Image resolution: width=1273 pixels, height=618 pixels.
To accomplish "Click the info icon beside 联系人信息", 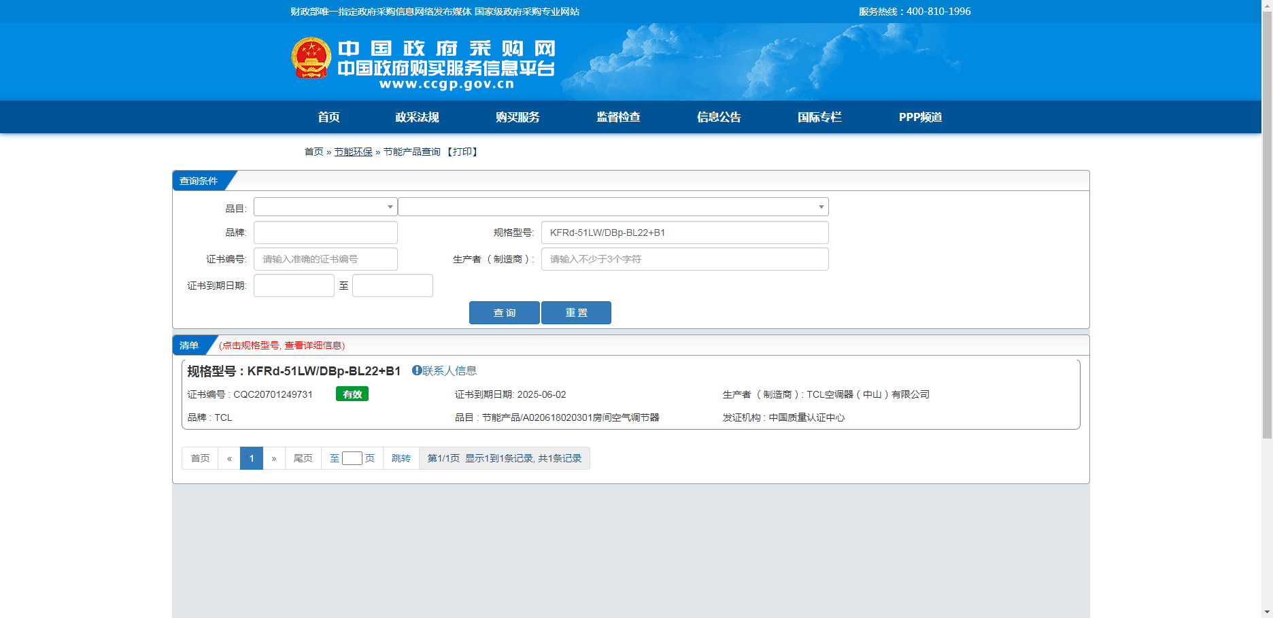I will point(417,371).
